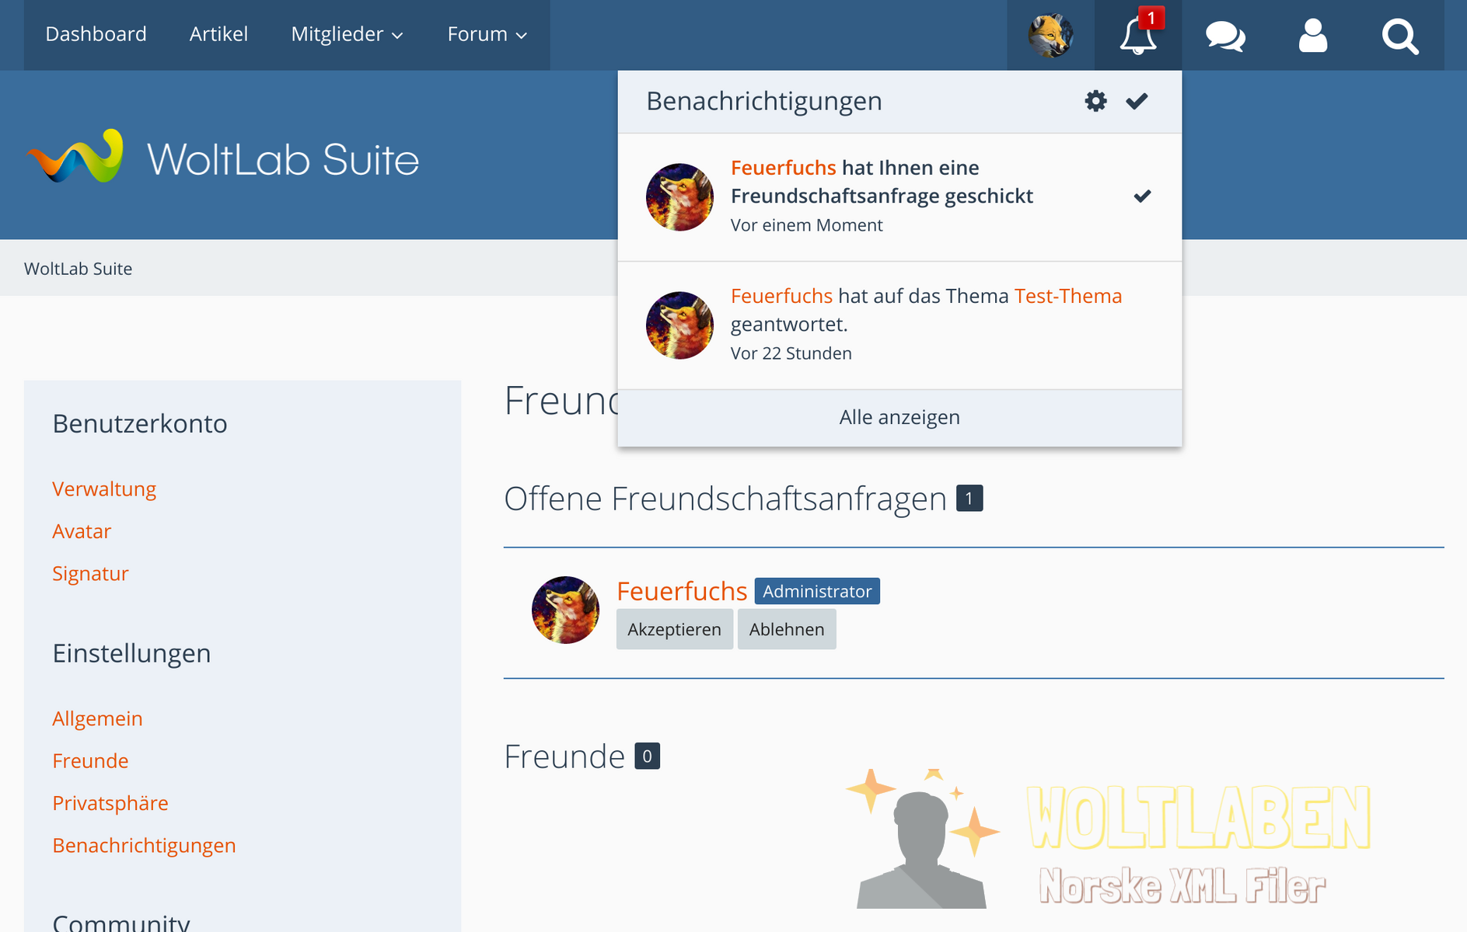
Task: Open notification settings gear icon
Action: (x=1095, y=101)
